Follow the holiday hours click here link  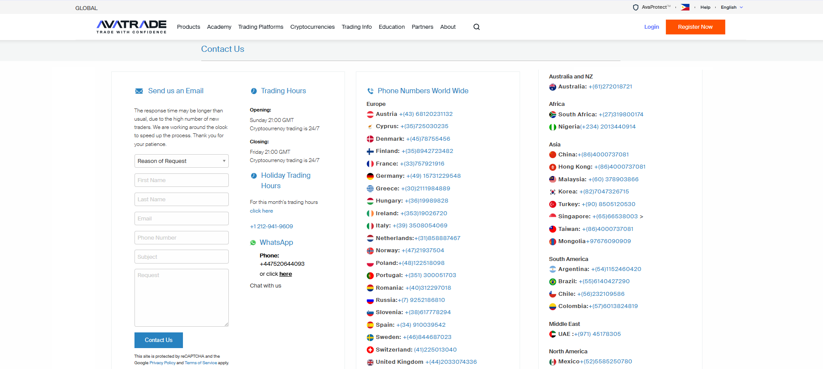(x=262, y=211)
